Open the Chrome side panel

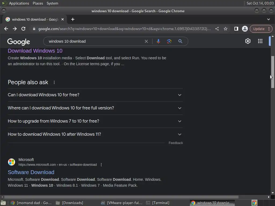coord(236,29)
